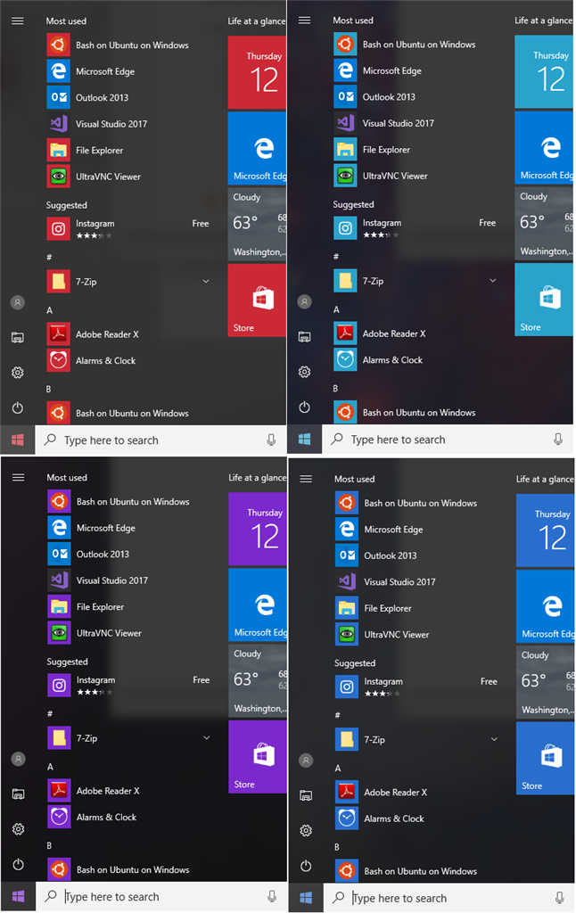Click the purple Windows Start button
The width and height of the screenshot is (576, 913).
pyautogui.click(x=18, y=897)
